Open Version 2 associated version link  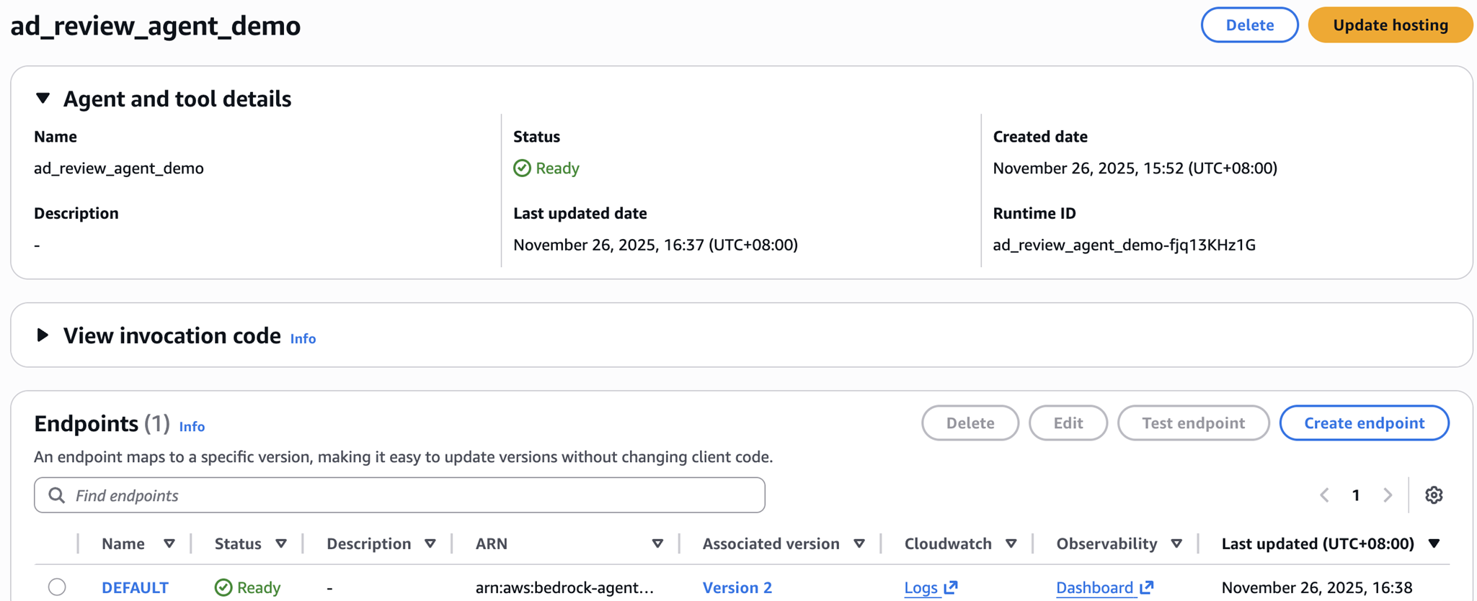[x=737, y=587]
